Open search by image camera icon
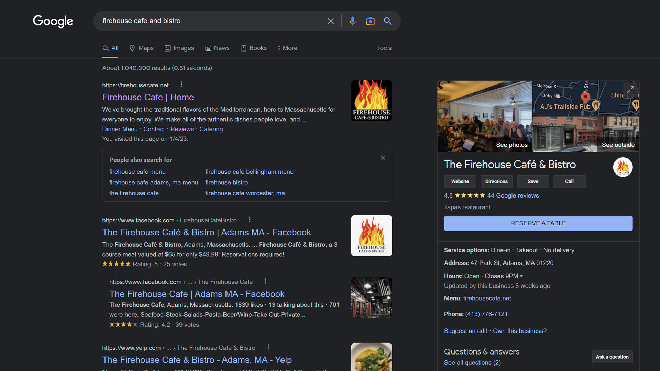Viewport: 660px width, 371px height. coord(370,21)
